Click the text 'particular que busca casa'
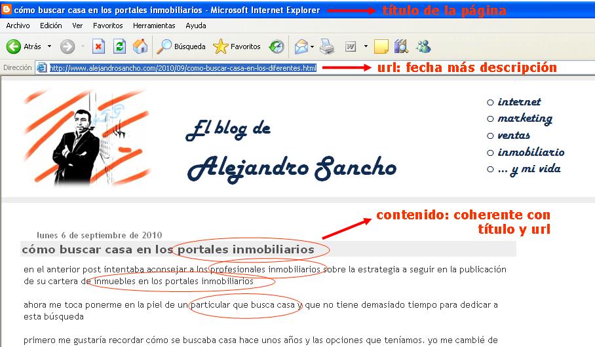This screenshot has width=595, height=347. (243, 304)
